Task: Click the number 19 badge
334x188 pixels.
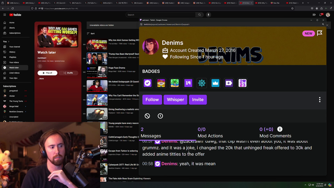Action: pos(188,83)
